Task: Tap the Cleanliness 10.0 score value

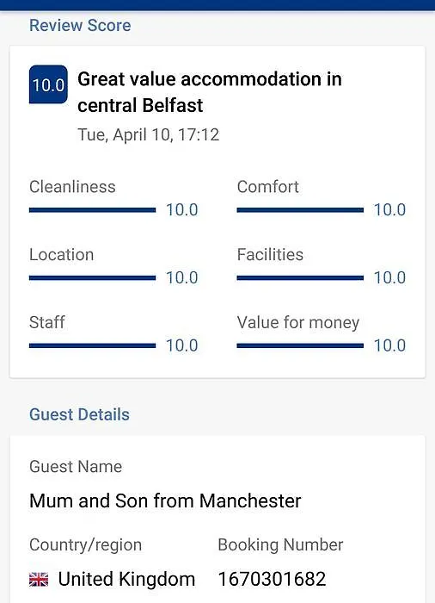Action: 182,210
